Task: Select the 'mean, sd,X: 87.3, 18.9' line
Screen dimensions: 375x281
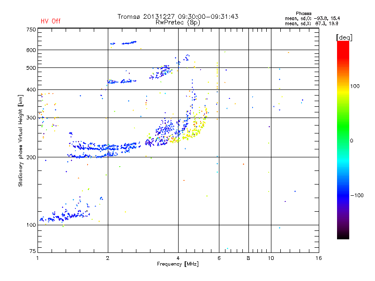Action: point(311,23)
